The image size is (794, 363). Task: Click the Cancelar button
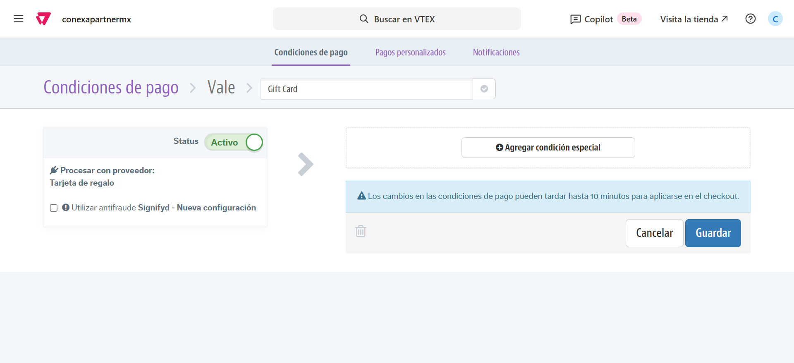pyautogui.click(x=654, y=233)
